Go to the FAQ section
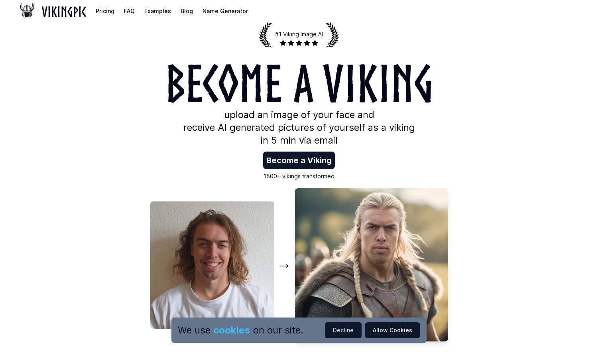The width and height of the screenshot is (598, 359). click(129, 11)
